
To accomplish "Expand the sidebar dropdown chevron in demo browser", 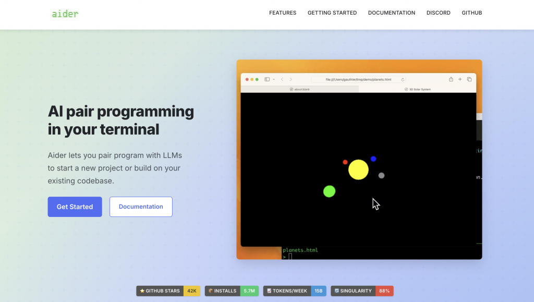I will 274,79.
